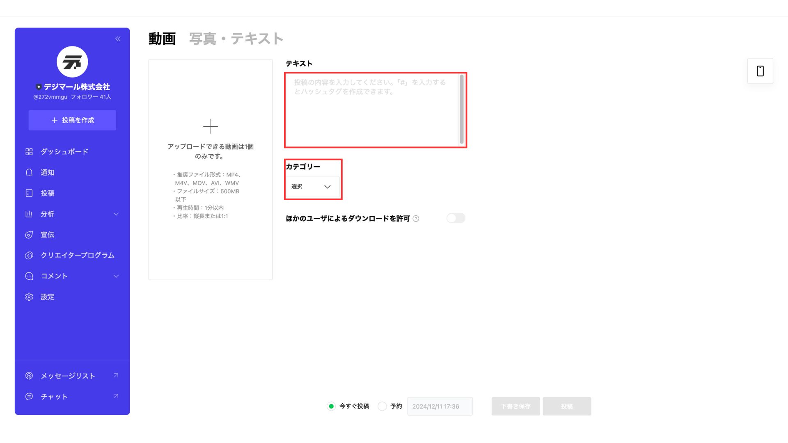Expand the コメント submenu chevron

click(x=116, y=276)
